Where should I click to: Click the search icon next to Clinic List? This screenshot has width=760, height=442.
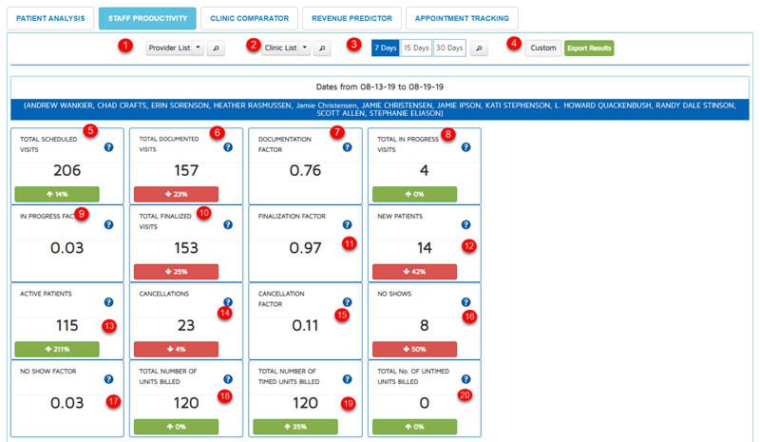pos(322,48)
